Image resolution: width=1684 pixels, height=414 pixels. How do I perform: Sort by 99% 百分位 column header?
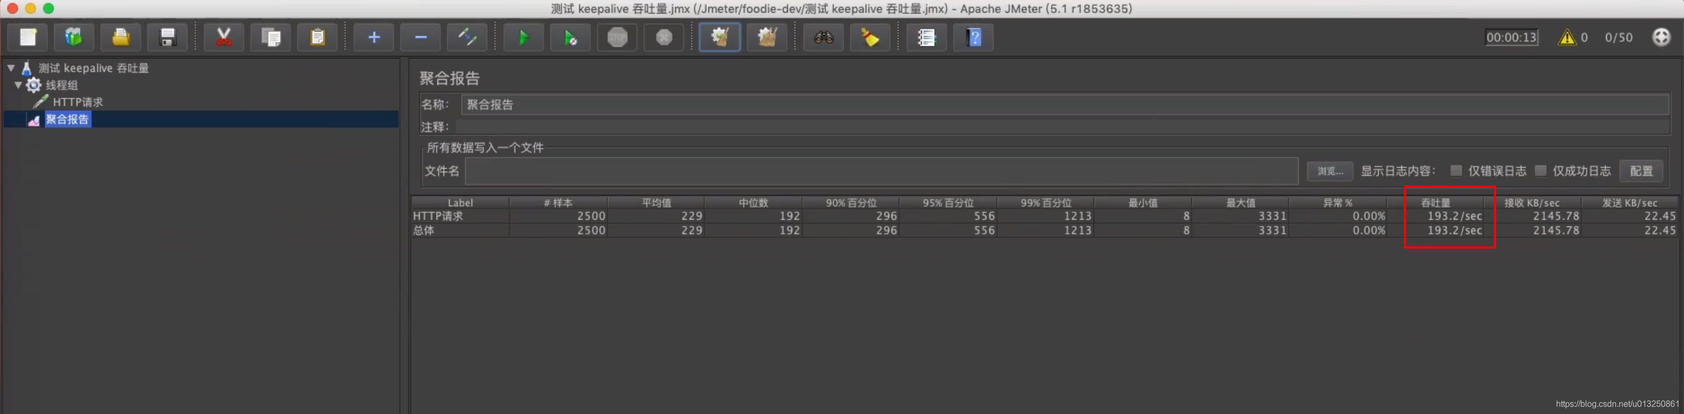point(1045,203)
